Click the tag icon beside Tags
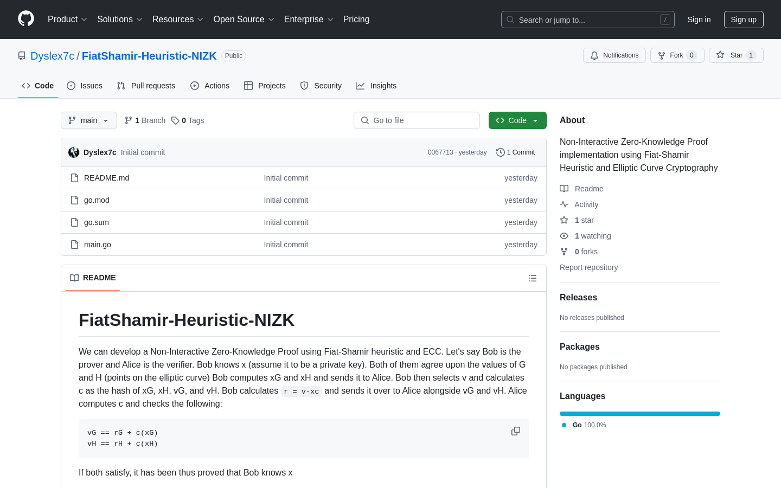781x488 pixels. point(175,120)
